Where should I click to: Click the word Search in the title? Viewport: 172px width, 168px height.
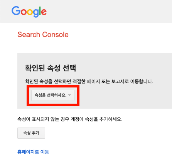[x=29, y=35]
